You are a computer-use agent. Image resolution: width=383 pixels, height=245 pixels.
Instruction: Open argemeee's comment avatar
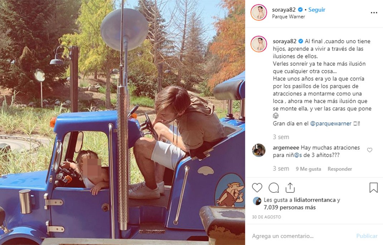259,150
